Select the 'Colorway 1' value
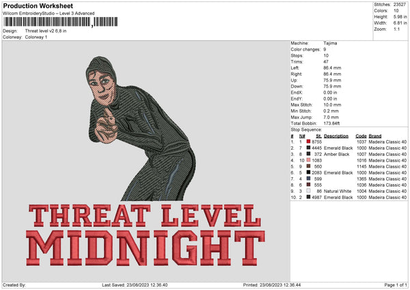Screen dimensions: 410x290 pyautogui.click(x=36, y=37)
